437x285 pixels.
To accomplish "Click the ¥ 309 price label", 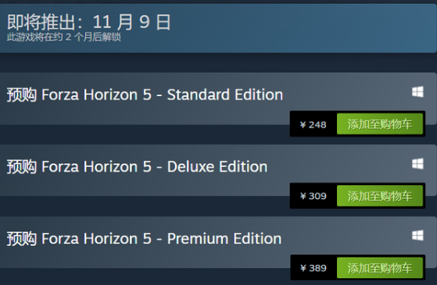I will pos(313,196).
